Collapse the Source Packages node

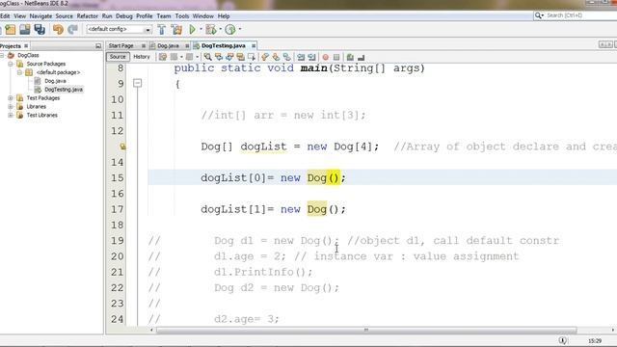coord(11,64)
